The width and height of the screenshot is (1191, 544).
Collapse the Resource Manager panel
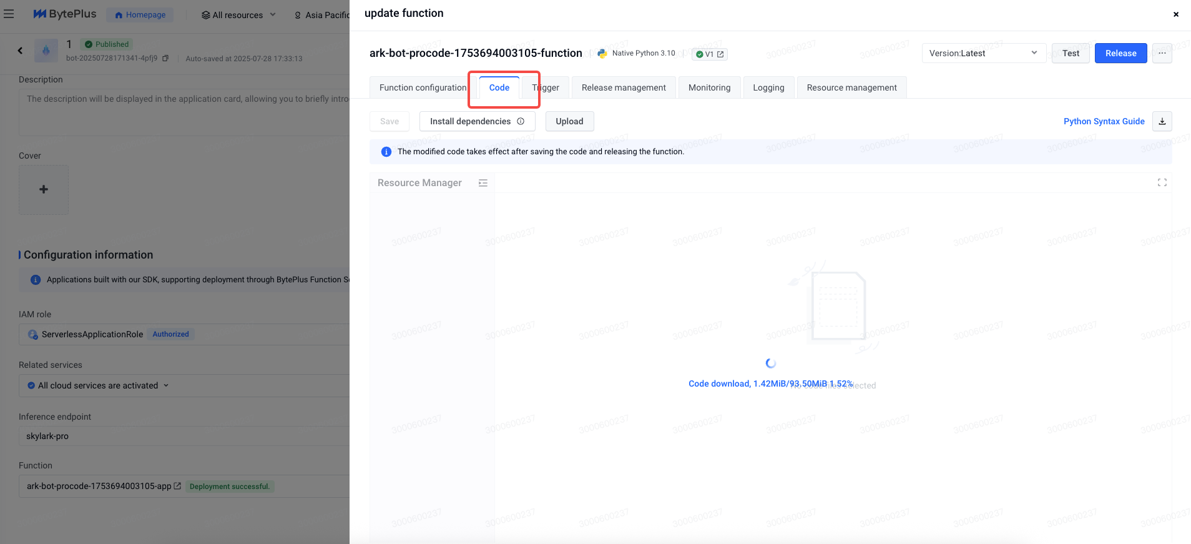[483, 183]
